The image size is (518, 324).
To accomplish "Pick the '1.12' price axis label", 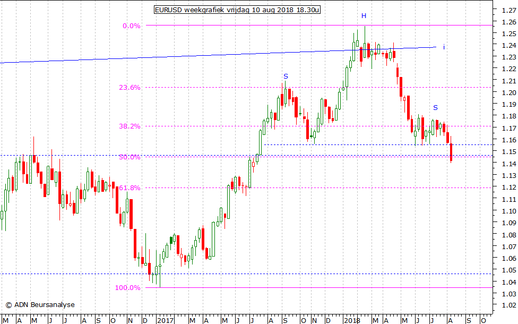I will click(509, 187).
